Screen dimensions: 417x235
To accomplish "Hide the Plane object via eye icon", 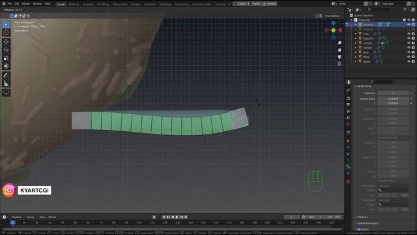I will [409, 57].
